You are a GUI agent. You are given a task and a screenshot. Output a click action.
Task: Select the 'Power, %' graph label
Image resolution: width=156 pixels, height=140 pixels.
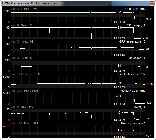(139, 107)
